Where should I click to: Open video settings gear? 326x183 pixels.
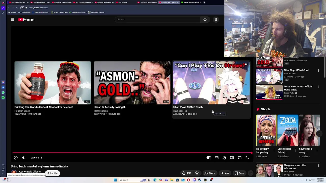coord(224,158)
